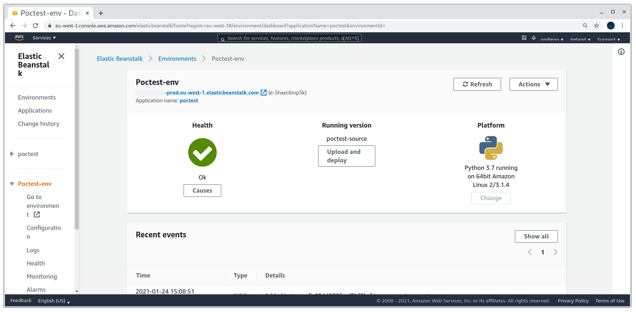The height and width of the screenshot is (312, 636).
Task: Go to previous page of recent events
Action: pyautogui.click(x=530, y=252)
